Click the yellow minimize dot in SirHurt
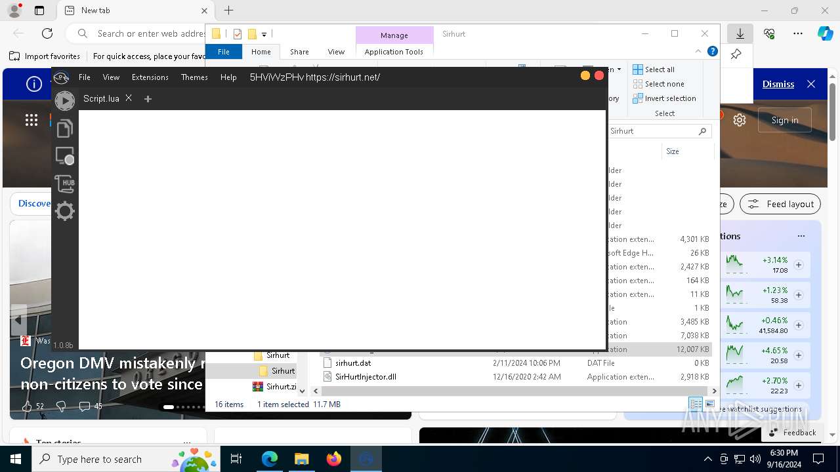840x472 pixels. pyautogui.click(x=585, y=75)
